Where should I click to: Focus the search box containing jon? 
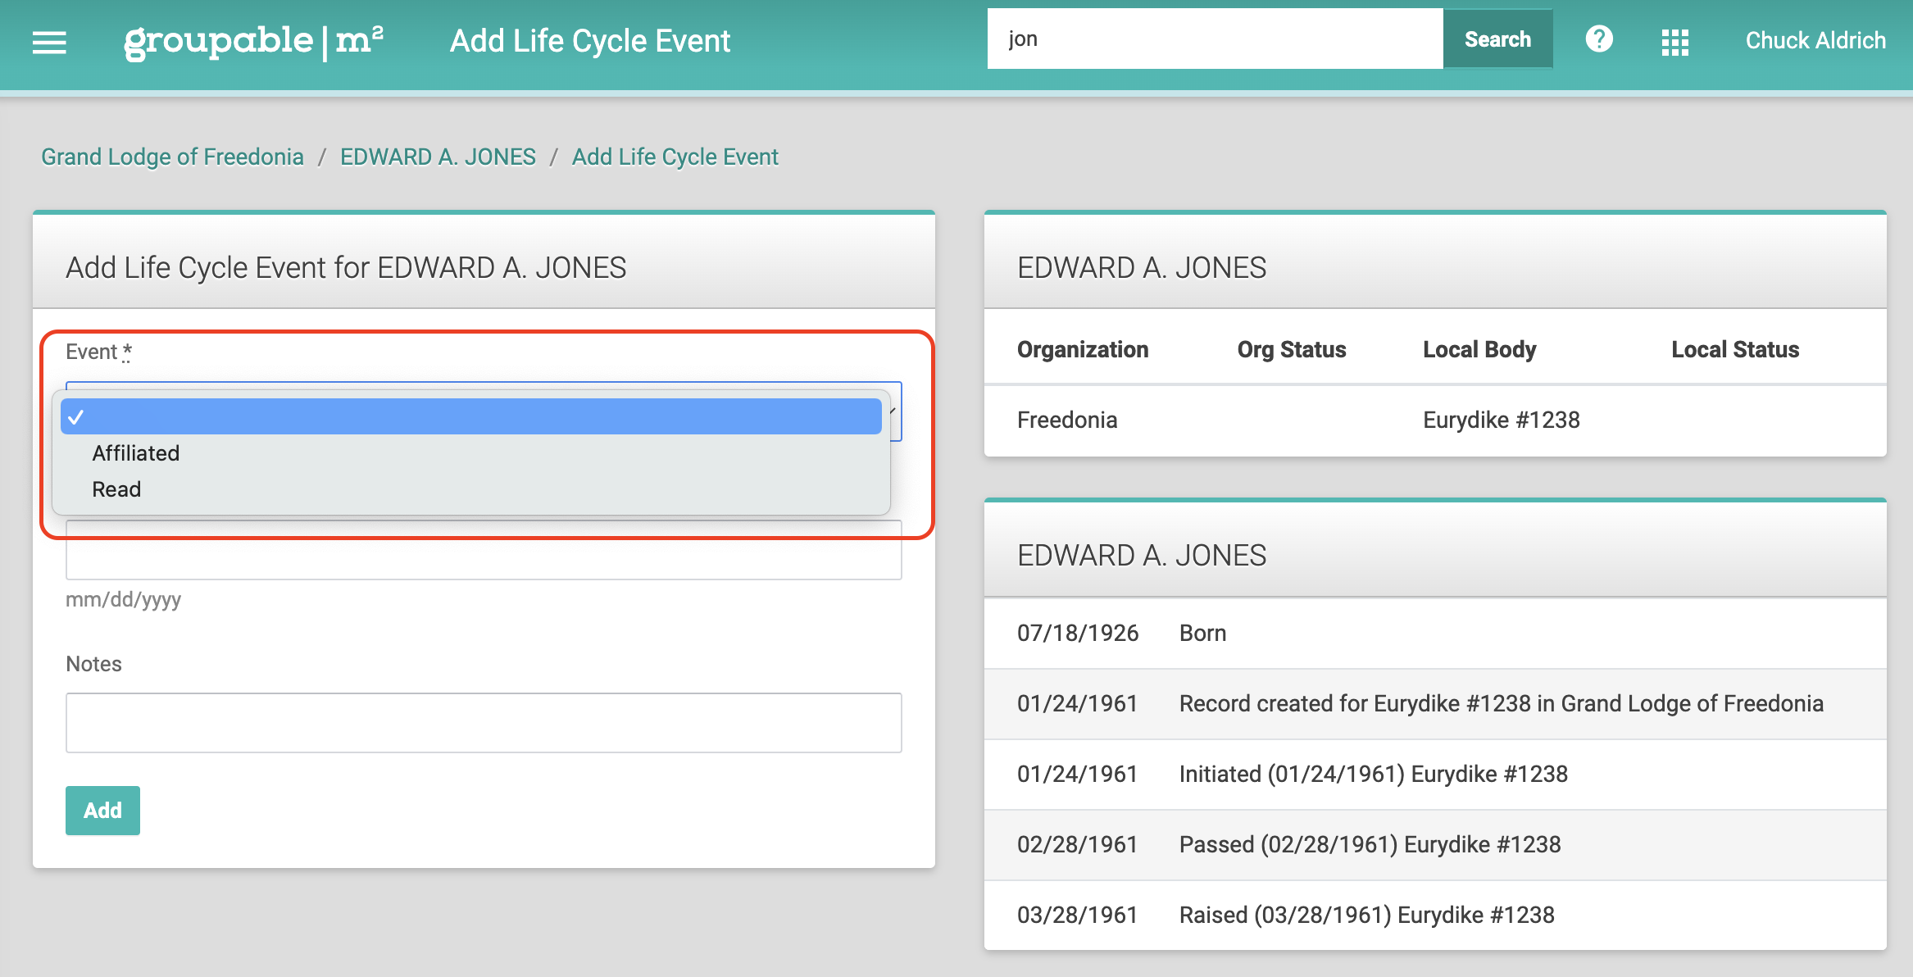[x=1215, y=39]
